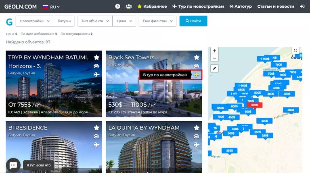The width and height of the screenshot is (310, 173).
Task: Click the 1 400$ map marker
Action: coord(265,59)
